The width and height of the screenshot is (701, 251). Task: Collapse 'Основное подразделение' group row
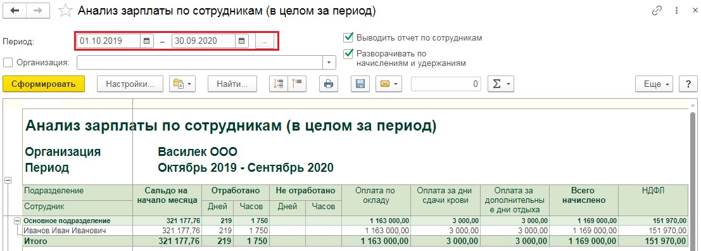tap(17, 221)
